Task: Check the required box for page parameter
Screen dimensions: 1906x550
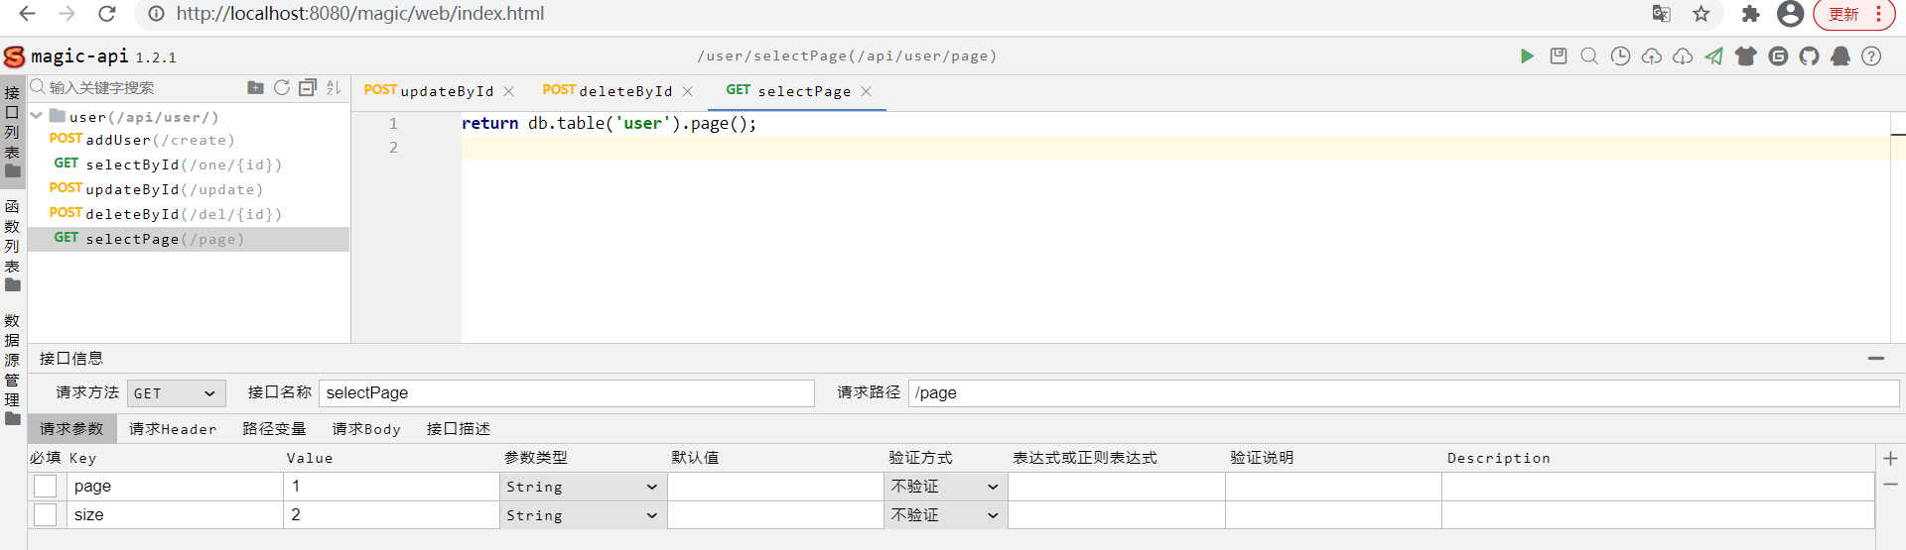Action: tap(45, 487)
